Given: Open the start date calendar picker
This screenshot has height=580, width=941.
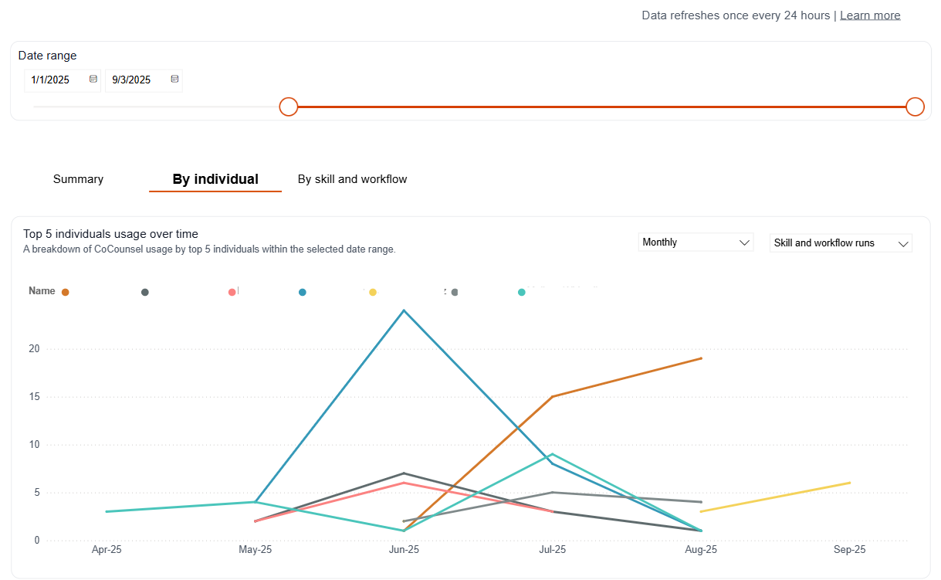Looking at the screenshot, I should pos(93,79).
